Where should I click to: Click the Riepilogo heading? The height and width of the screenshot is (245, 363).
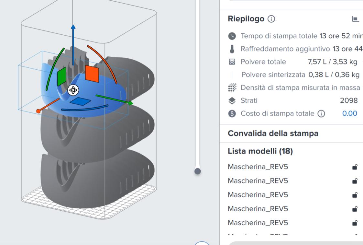click(246, 19)
